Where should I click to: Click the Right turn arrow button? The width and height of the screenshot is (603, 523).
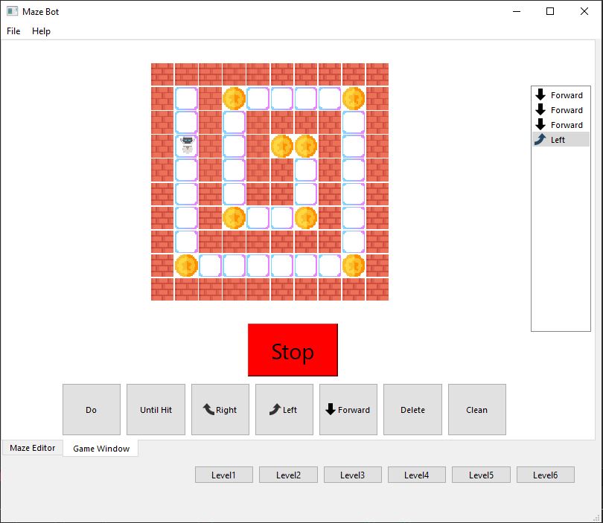tap(220, 410)
